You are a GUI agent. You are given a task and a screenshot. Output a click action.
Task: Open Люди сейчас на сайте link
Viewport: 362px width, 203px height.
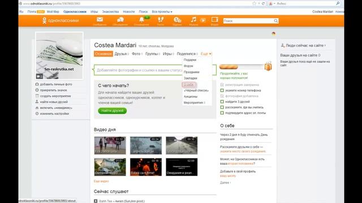tap(305, 46)
